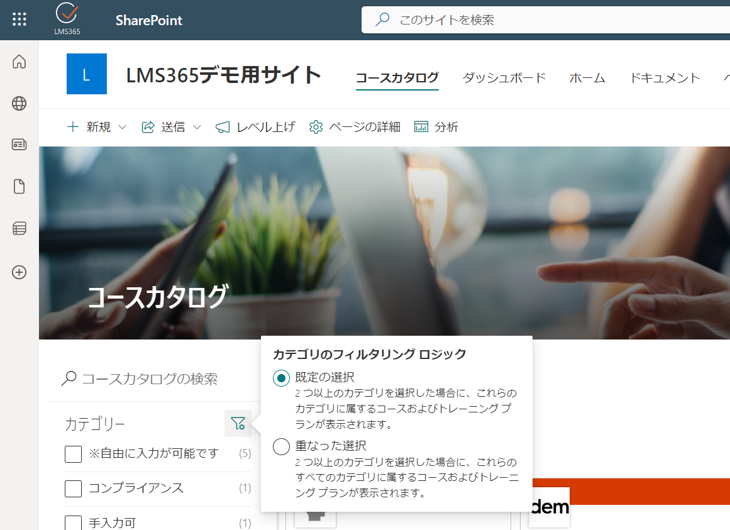The image size is (730, 530).
Task: Open ページの詳細 in the command bar
Action: coord(355,127)
